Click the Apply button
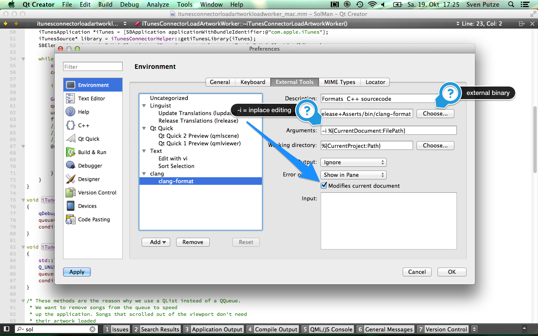Image resolution: width=538 pixels, height=336 pixels. (x=77, y=272)
